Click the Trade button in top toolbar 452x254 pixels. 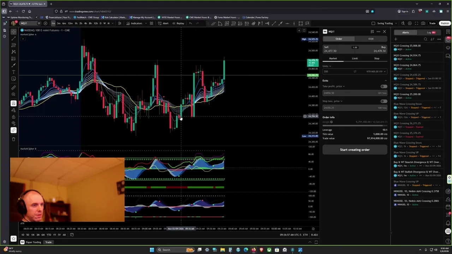click(432, 23)
